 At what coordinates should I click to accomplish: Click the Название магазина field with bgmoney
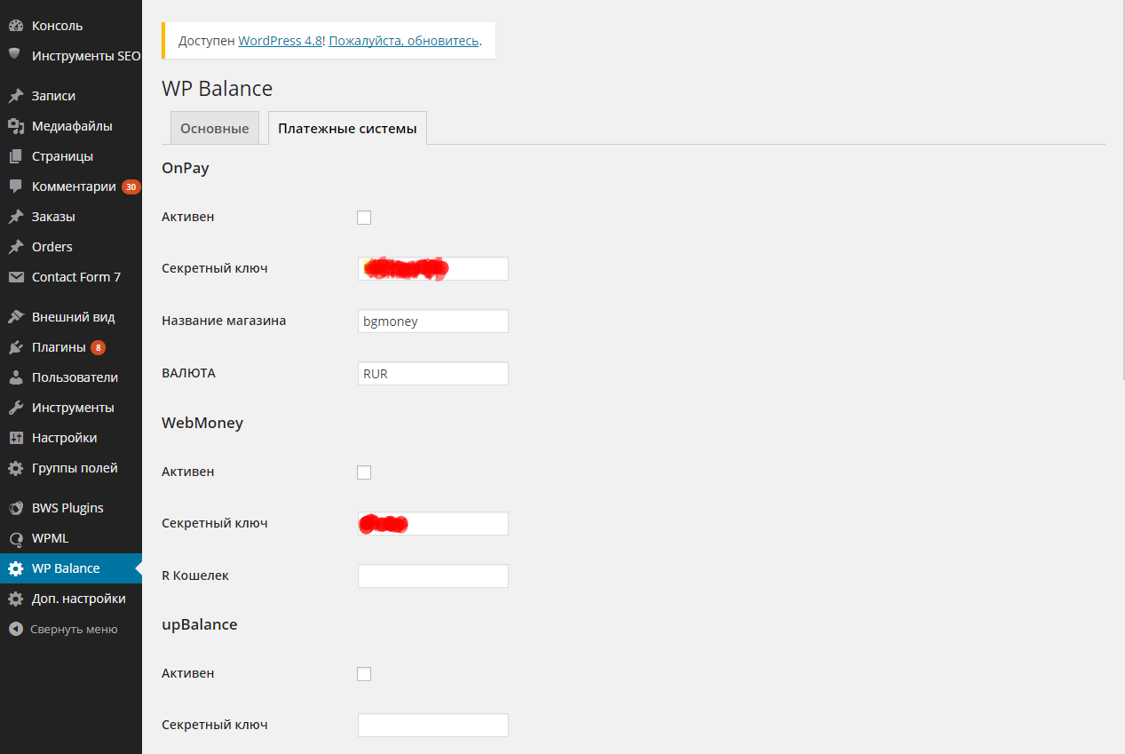point(433,321)
